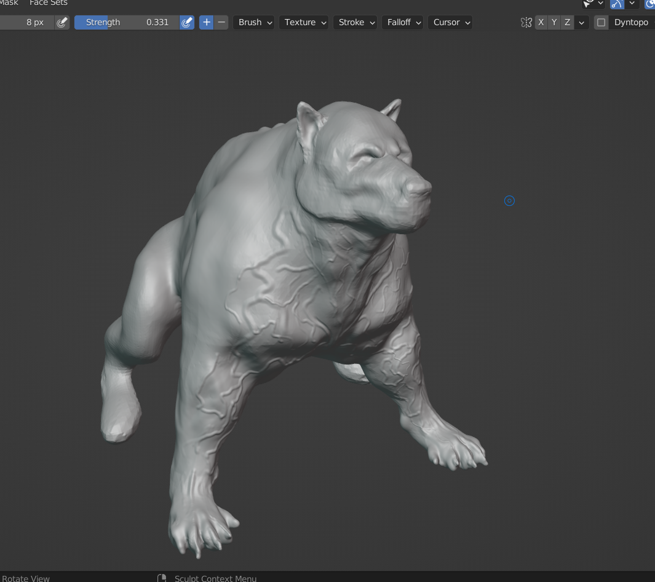The height and width of the screenshot is (582, 655).
Task: Click the viewport shading icon at top right
Action: tap(650, 4)
